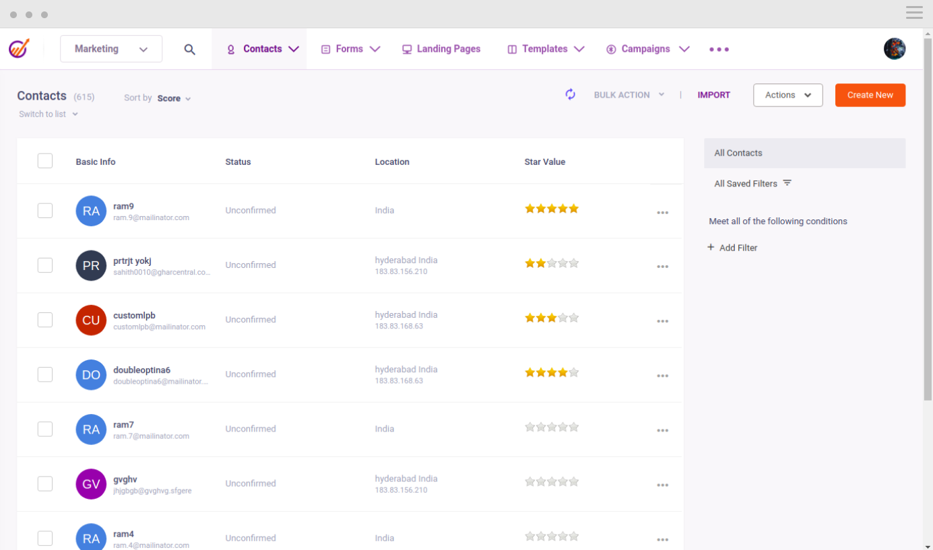
Task: Click email sahith0010@gharcentral.co...
Action: point(162,272)
